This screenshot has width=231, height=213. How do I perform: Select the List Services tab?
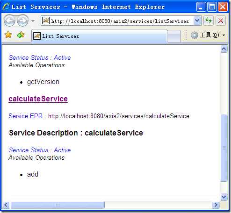[x=99, y=36]
